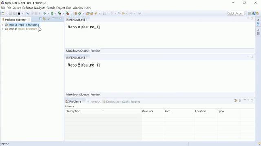Click the External Tools toolbar icon
This screenshot has height=146, width=261.
click(67, 13)
